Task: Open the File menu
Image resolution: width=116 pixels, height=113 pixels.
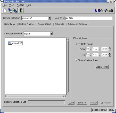Action: point(5,5)
